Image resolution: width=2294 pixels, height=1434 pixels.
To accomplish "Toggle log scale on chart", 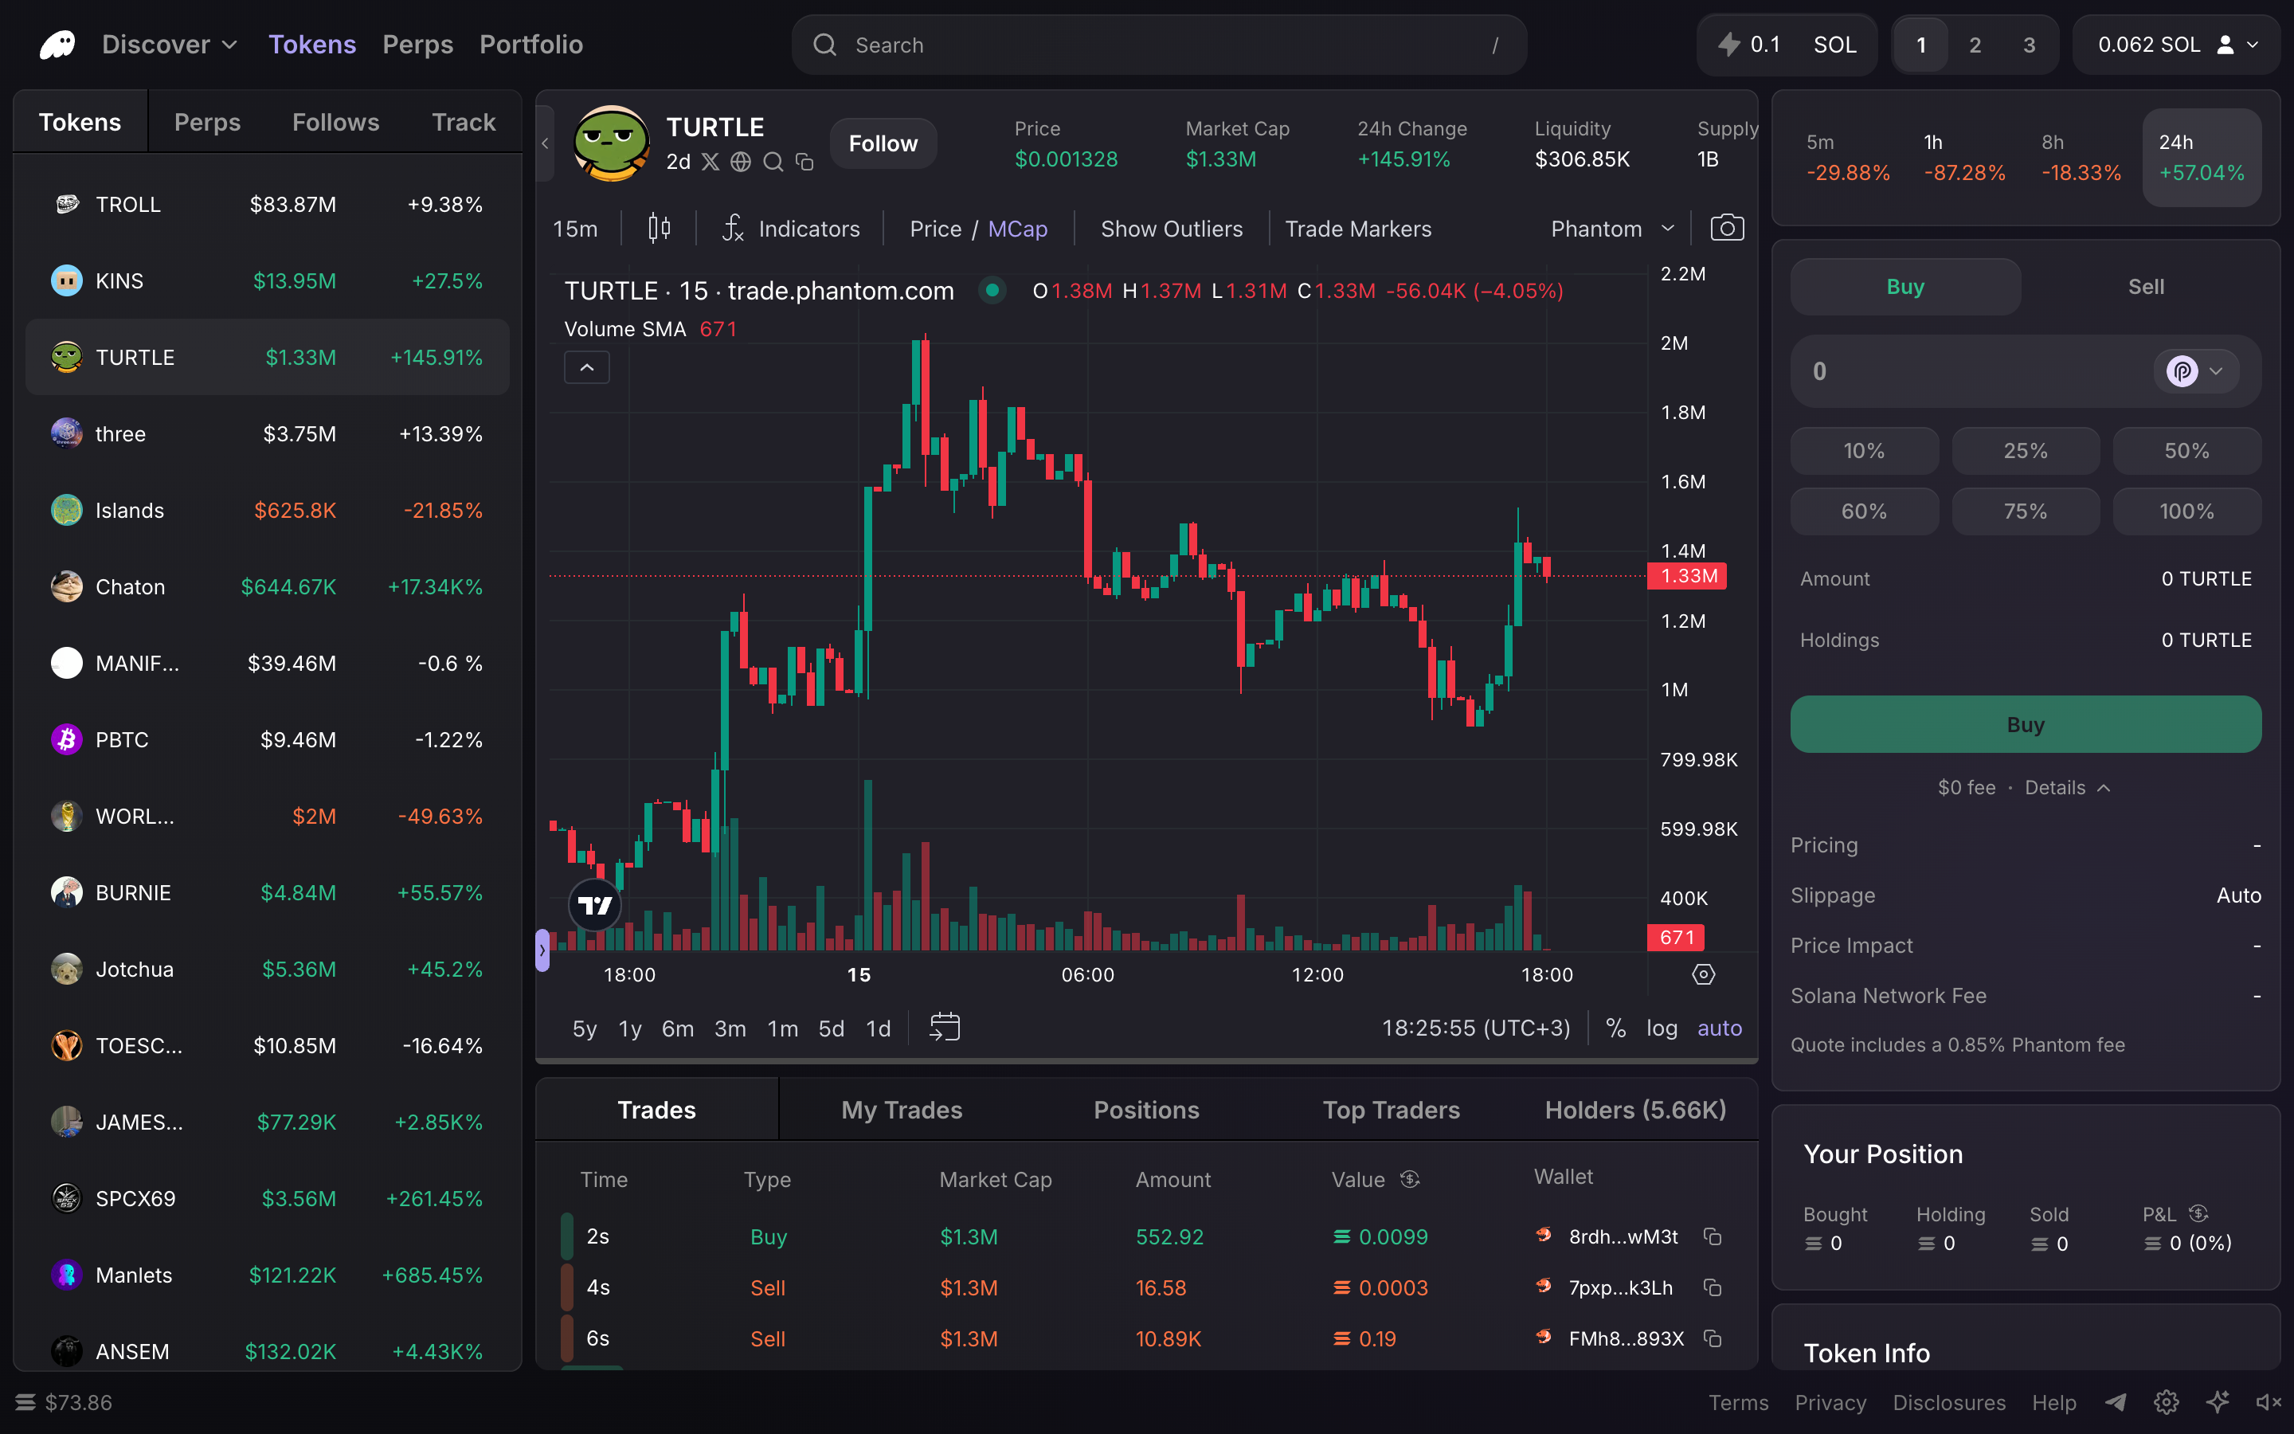I will click(1662, 1028).
